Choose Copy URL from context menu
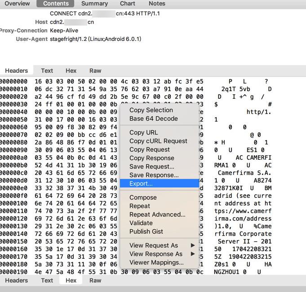Image resolution: width=306 pixels, height=292 pixels. coord(160,132)
